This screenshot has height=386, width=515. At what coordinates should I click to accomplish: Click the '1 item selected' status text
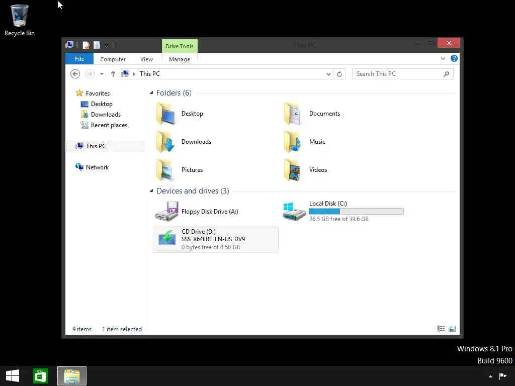click(122, 329)
